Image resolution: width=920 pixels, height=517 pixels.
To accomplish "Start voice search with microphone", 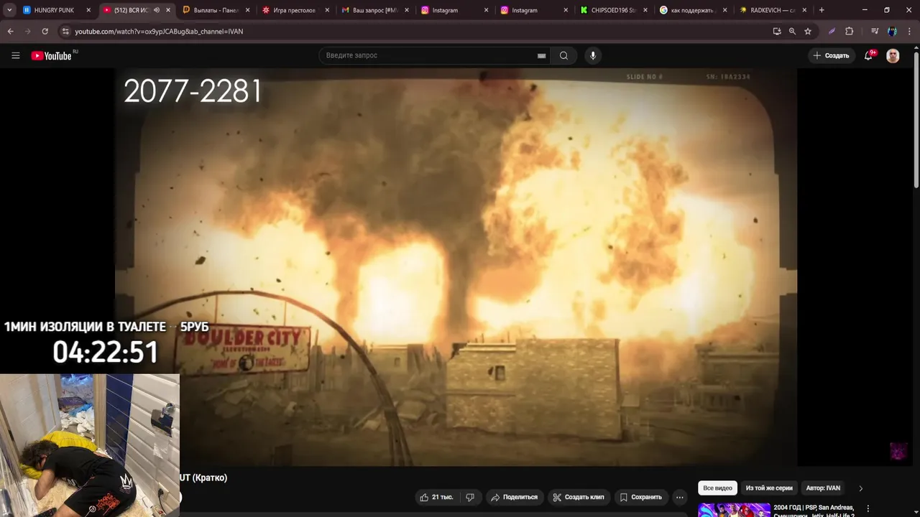I will coord(593,55).
